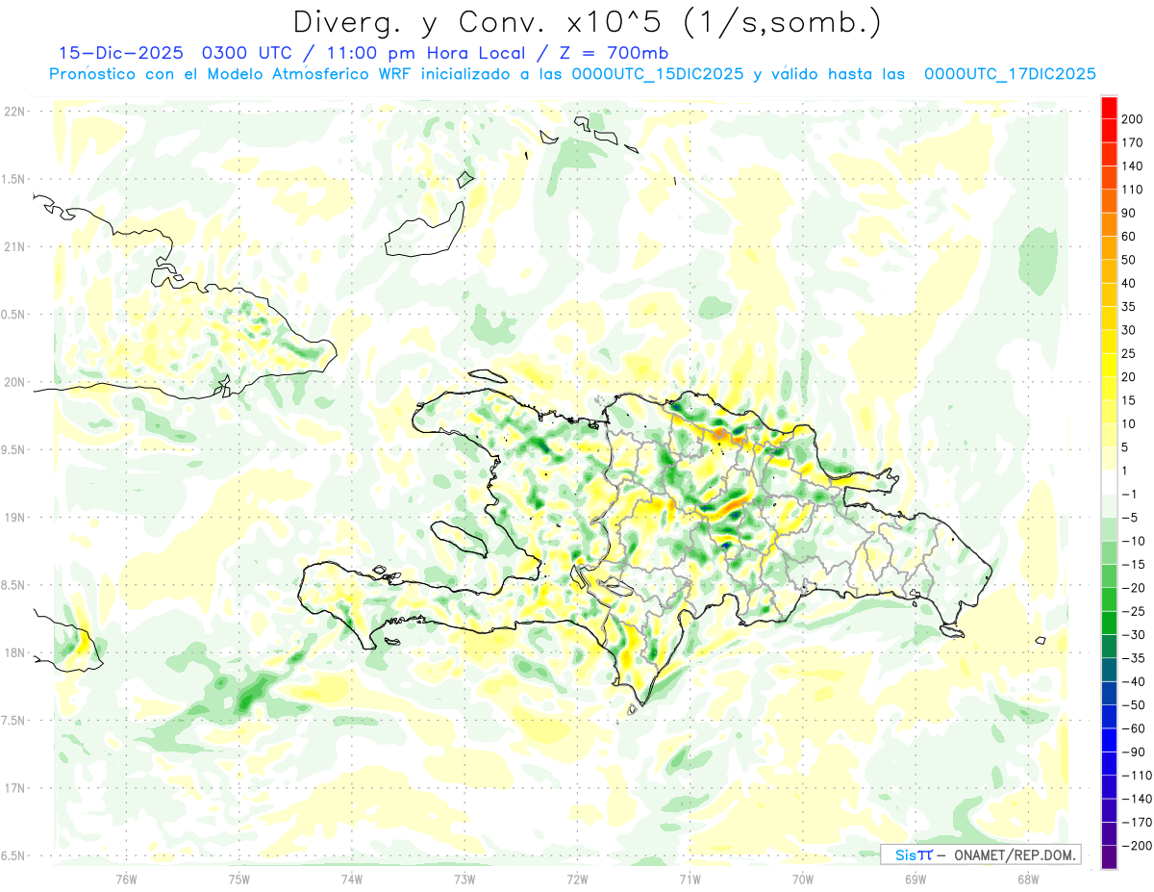The image size is (1154, 892).
Task: Click the latitude axis label "18N"
Action: (x=14, y=653)
